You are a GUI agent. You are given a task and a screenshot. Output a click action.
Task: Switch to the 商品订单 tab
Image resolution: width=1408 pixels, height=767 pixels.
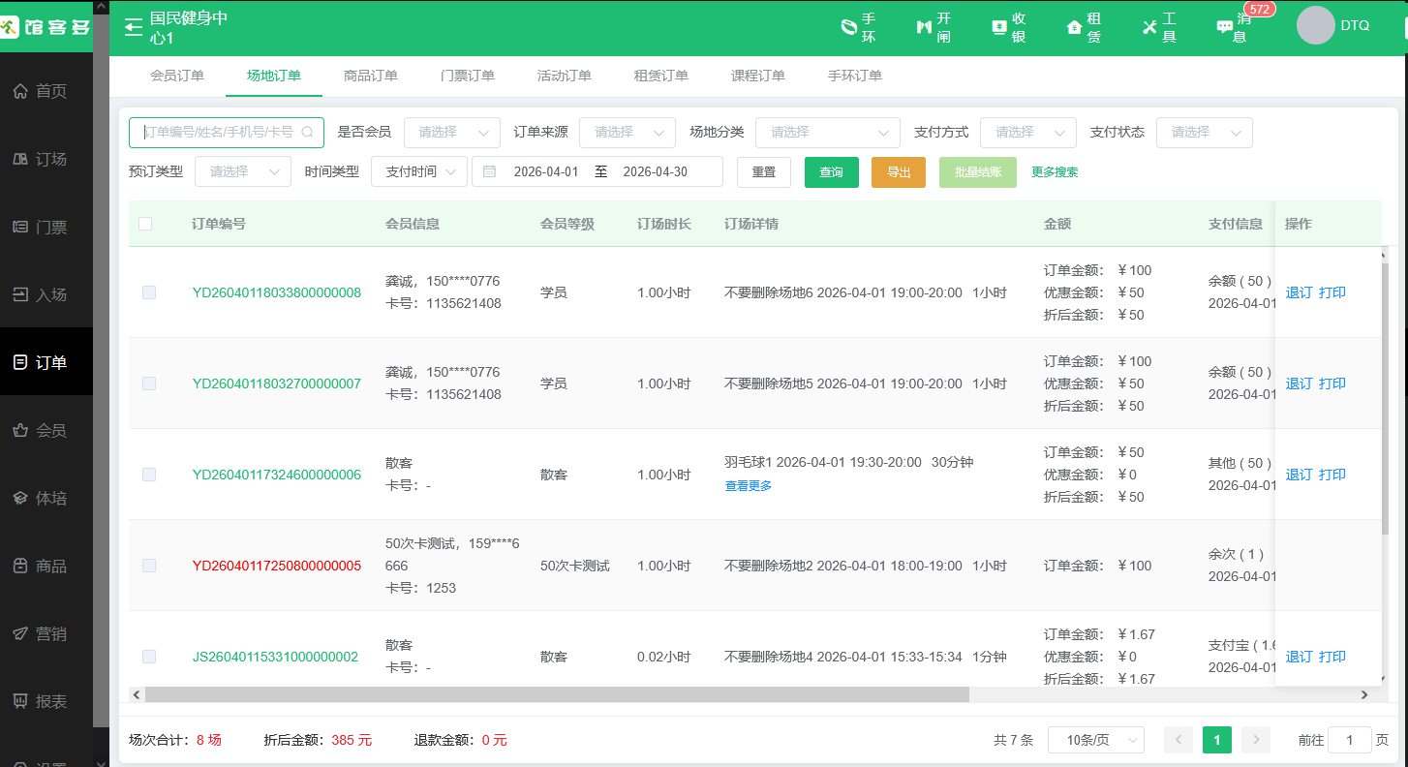[371, 75]
